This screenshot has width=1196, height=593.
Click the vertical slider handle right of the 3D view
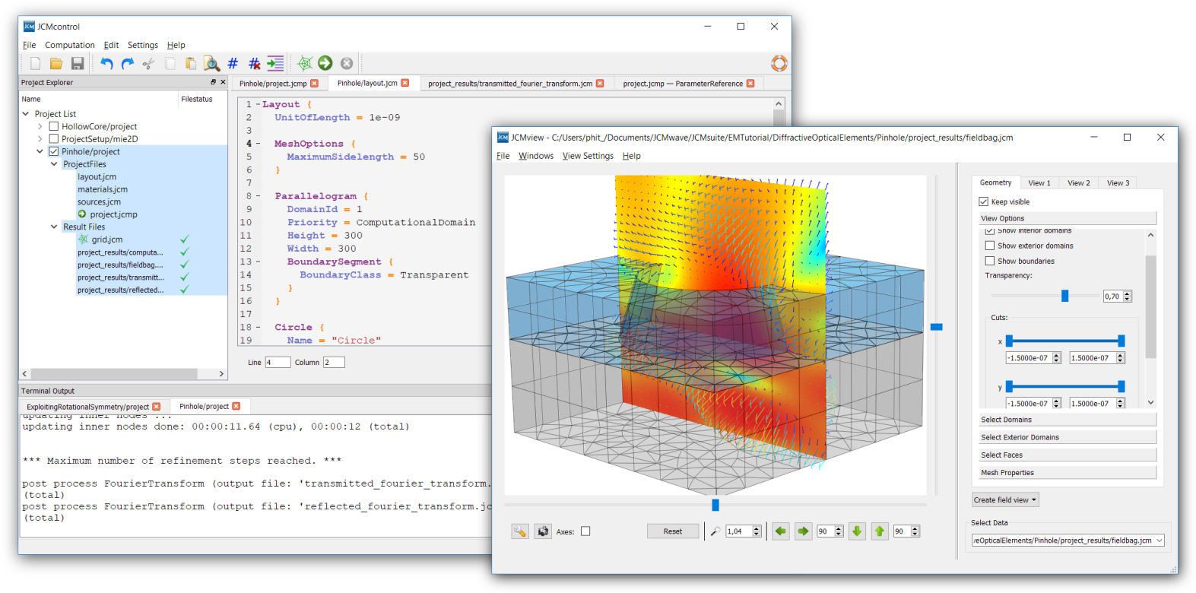[x=937, y=327]
